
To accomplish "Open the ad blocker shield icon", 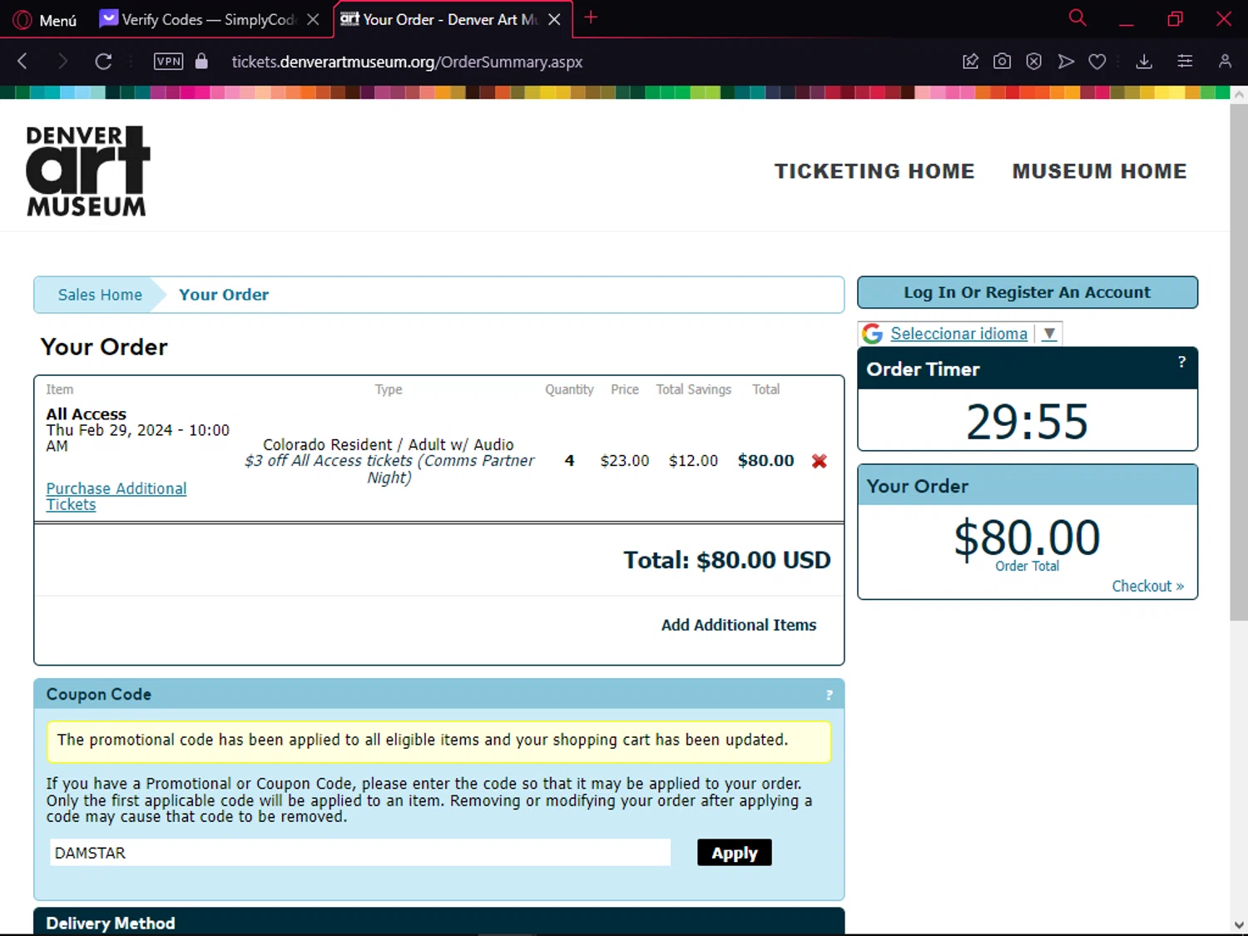I will [x=1033, y=61].
